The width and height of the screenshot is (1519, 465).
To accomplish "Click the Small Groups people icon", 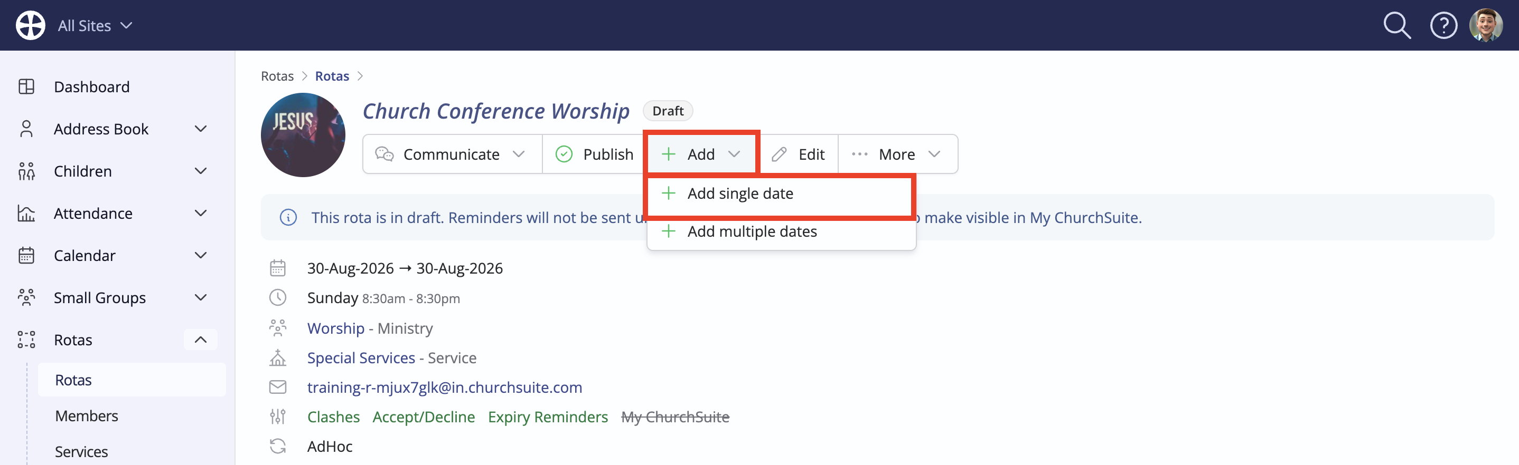I will pyautogui.click(x=26, y=297).
